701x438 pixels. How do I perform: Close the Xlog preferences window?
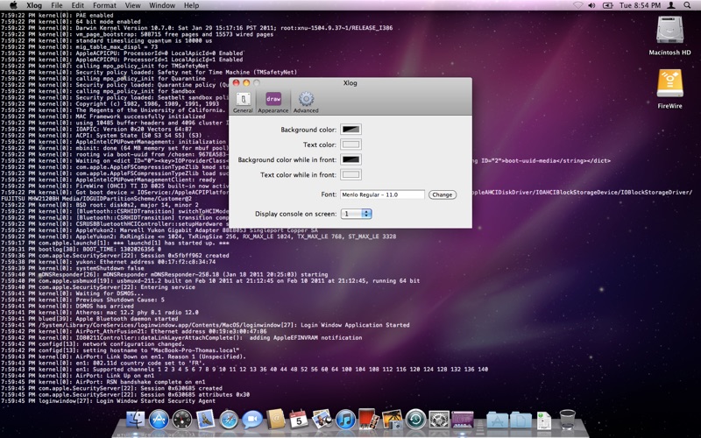(x=236, y=83)
